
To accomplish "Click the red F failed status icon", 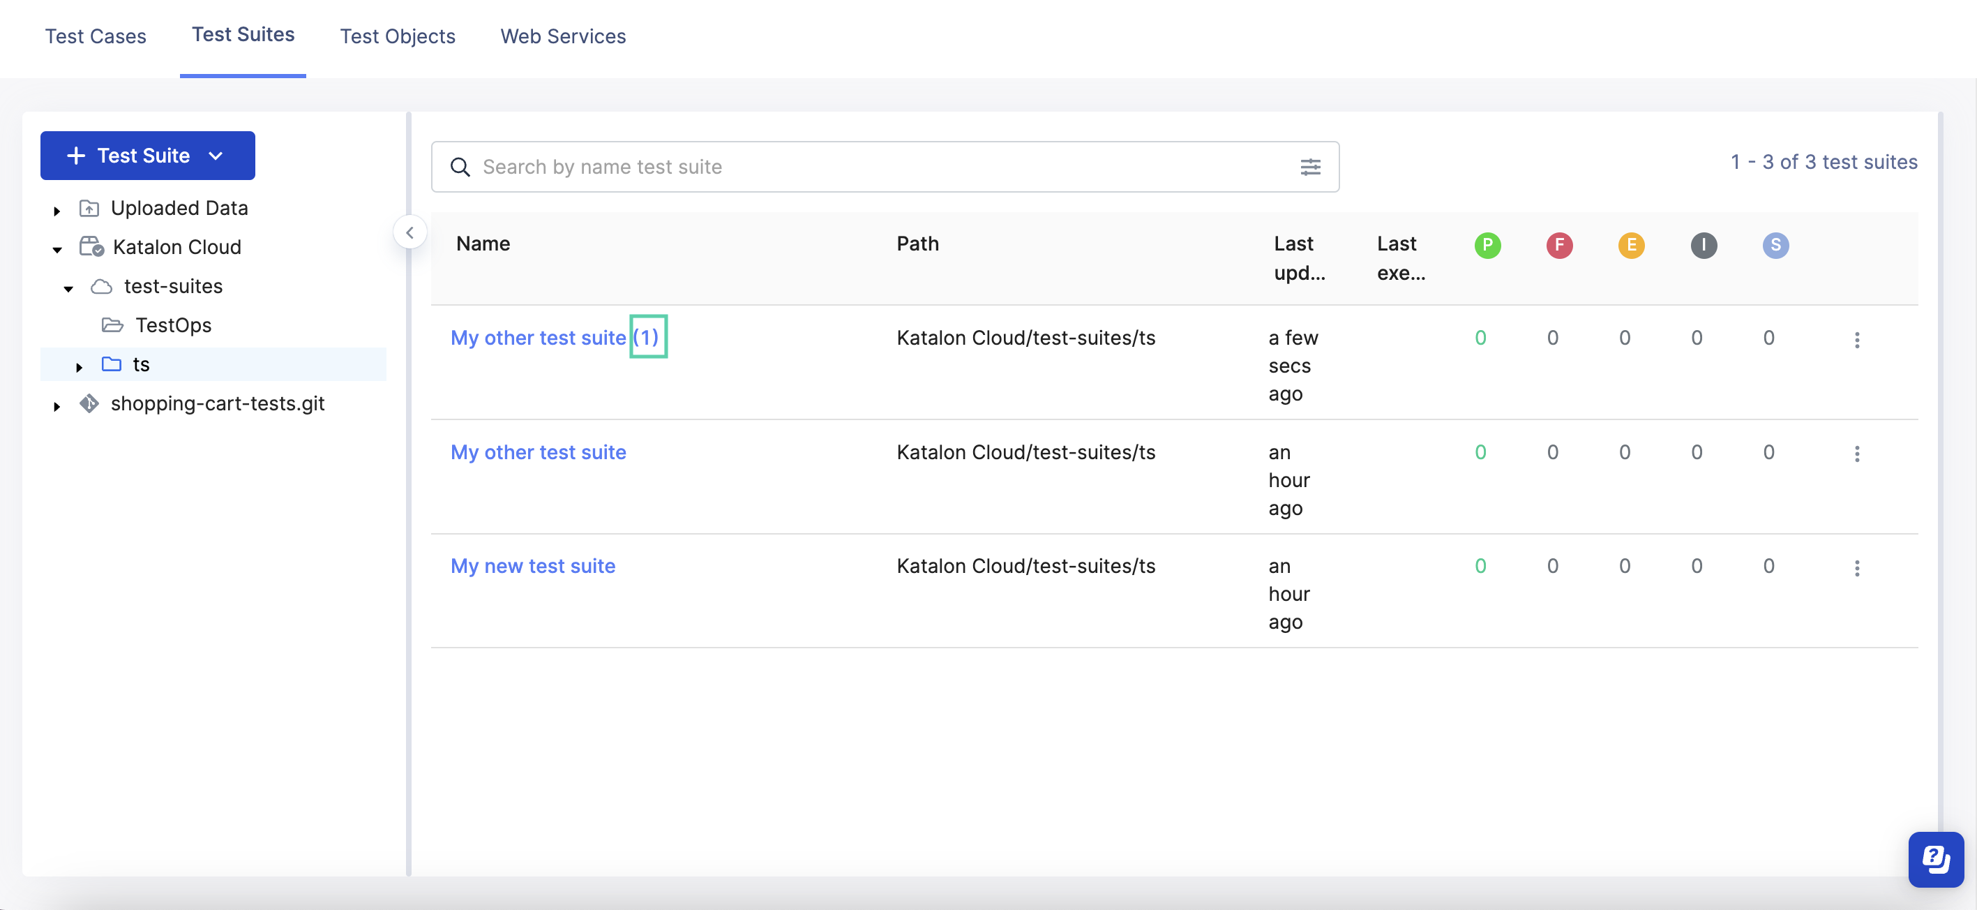I will tap(1558, 245).
